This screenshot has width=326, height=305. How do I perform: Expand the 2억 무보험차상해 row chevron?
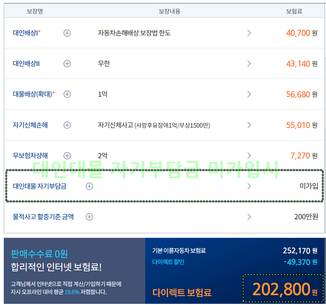249,156
